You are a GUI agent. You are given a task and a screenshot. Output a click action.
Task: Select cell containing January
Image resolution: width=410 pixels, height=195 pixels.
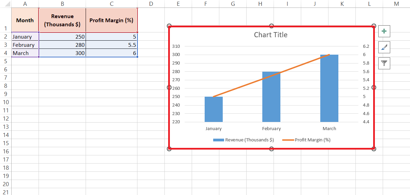(25, 37)
